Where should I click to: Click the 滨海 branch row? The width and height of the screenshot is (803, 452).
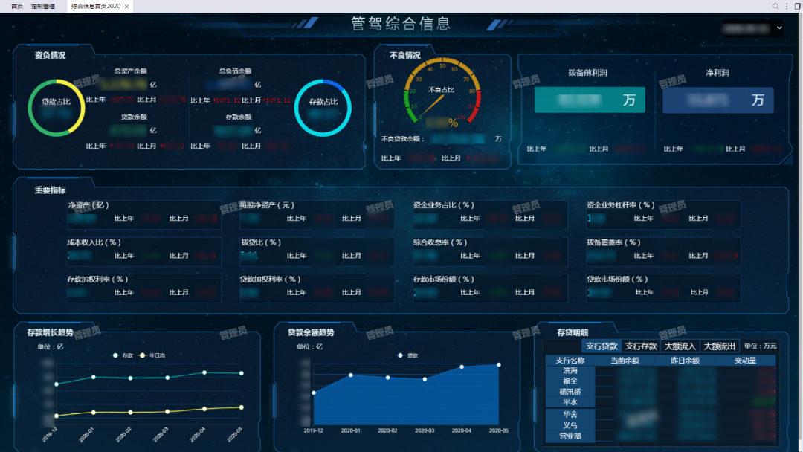tap(570, 370)
